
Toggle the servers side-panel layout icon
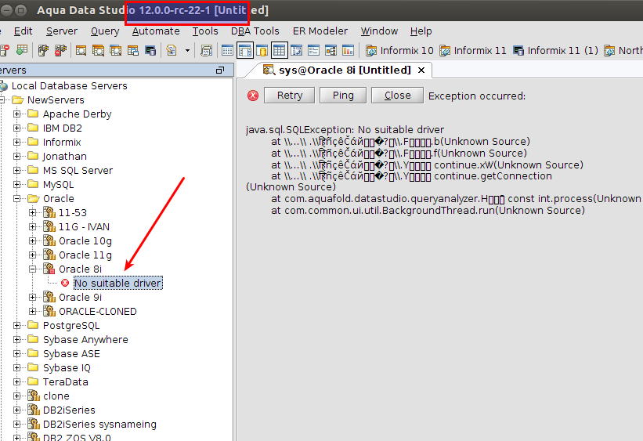coord(245,50)
